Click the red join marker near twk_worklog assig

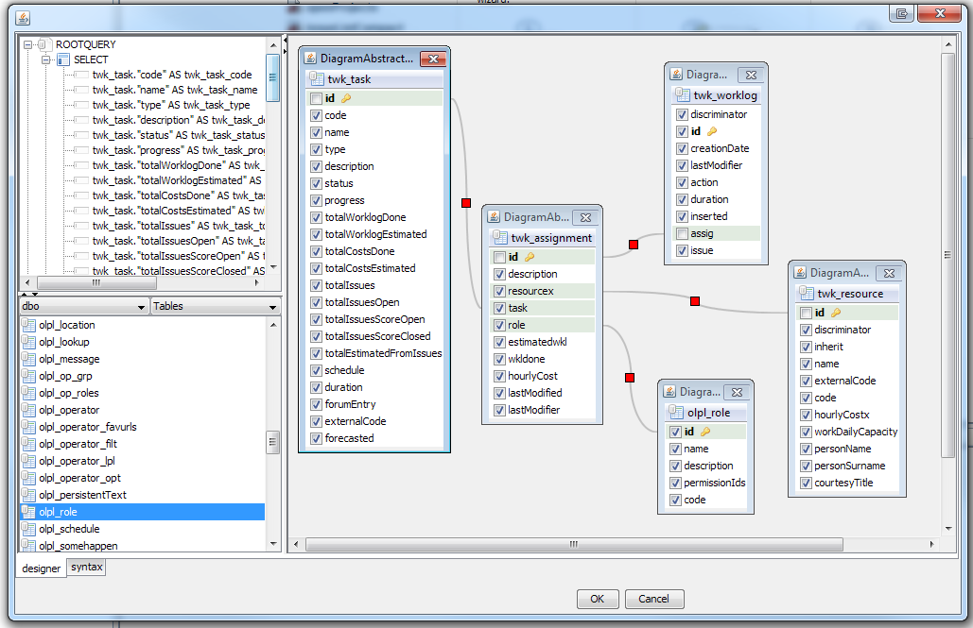[633, 245]
